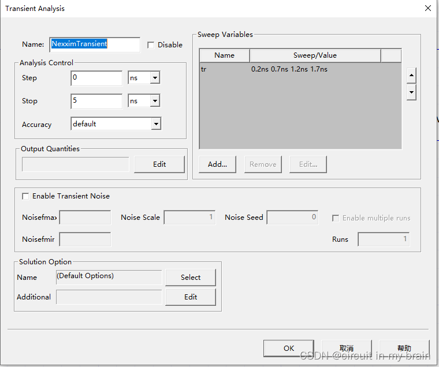
Task: Confirm with the OK button
Action: (x=289, y=349)
